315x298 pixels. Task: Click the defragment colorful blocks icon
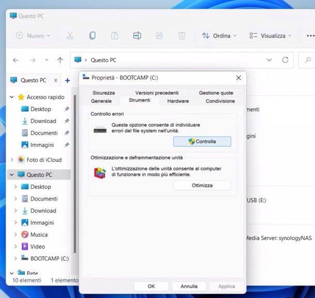coord(100,173)
